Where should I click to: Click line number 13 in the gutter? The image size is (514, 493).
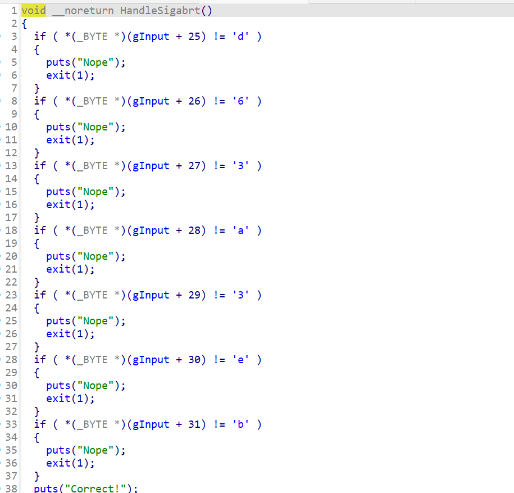tap(11, 166)
